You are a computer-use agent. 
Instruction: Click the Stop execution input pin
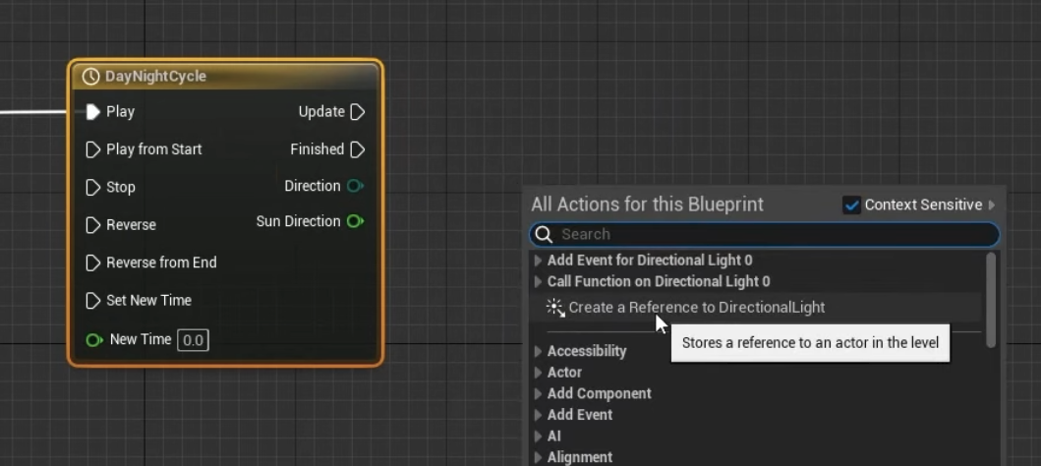tap(93, 187)
